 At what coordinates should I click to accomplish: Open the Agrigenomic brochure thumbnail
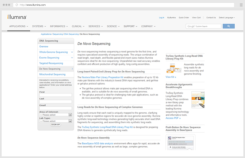pos(198,99)
